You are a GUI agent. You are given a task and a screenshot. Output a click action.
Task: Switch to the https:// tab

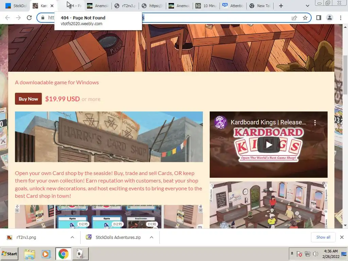click(153, 6)
